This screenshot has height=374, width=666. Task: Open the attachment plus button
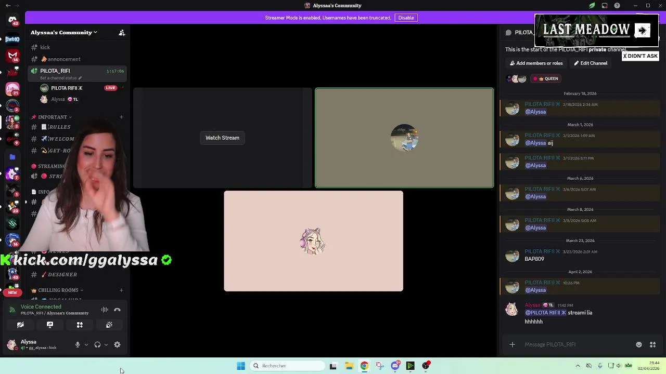pos(512,344)
